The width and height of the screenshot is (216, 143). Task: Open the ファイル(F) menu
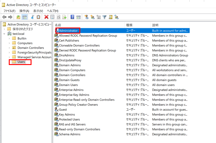(9, 11)
